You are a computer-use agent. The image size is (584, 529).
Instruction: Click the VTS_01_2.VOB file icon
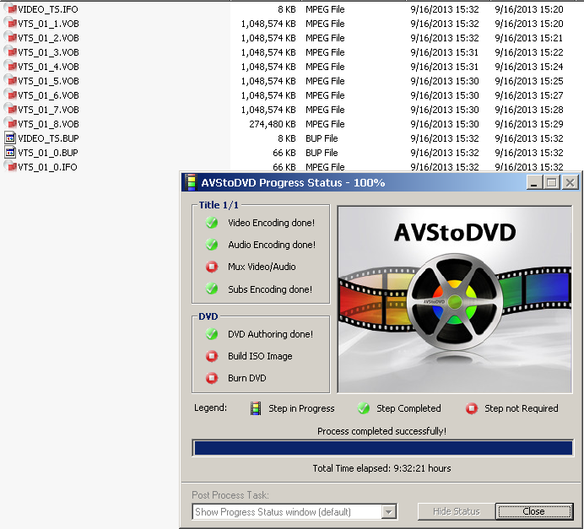[x=10, y=38]
